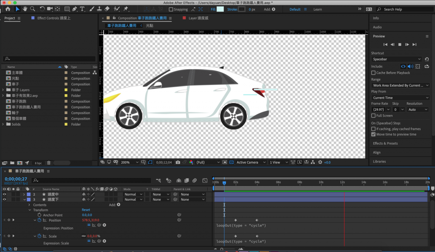Open the Learn workspace
Image resolution: width=435 pixels, height=252 pixels.
(317, 9)
